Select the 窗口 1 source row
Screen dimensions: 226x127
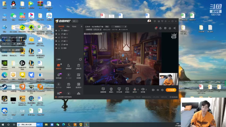(69, 41)
